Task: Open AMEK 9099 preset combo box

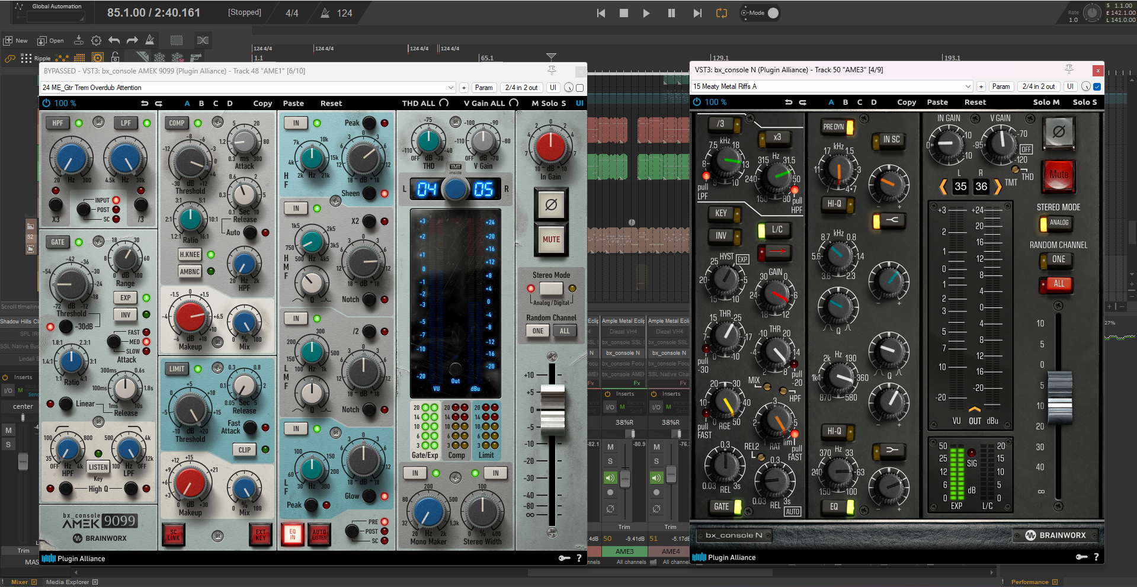Action: [248, 88]
